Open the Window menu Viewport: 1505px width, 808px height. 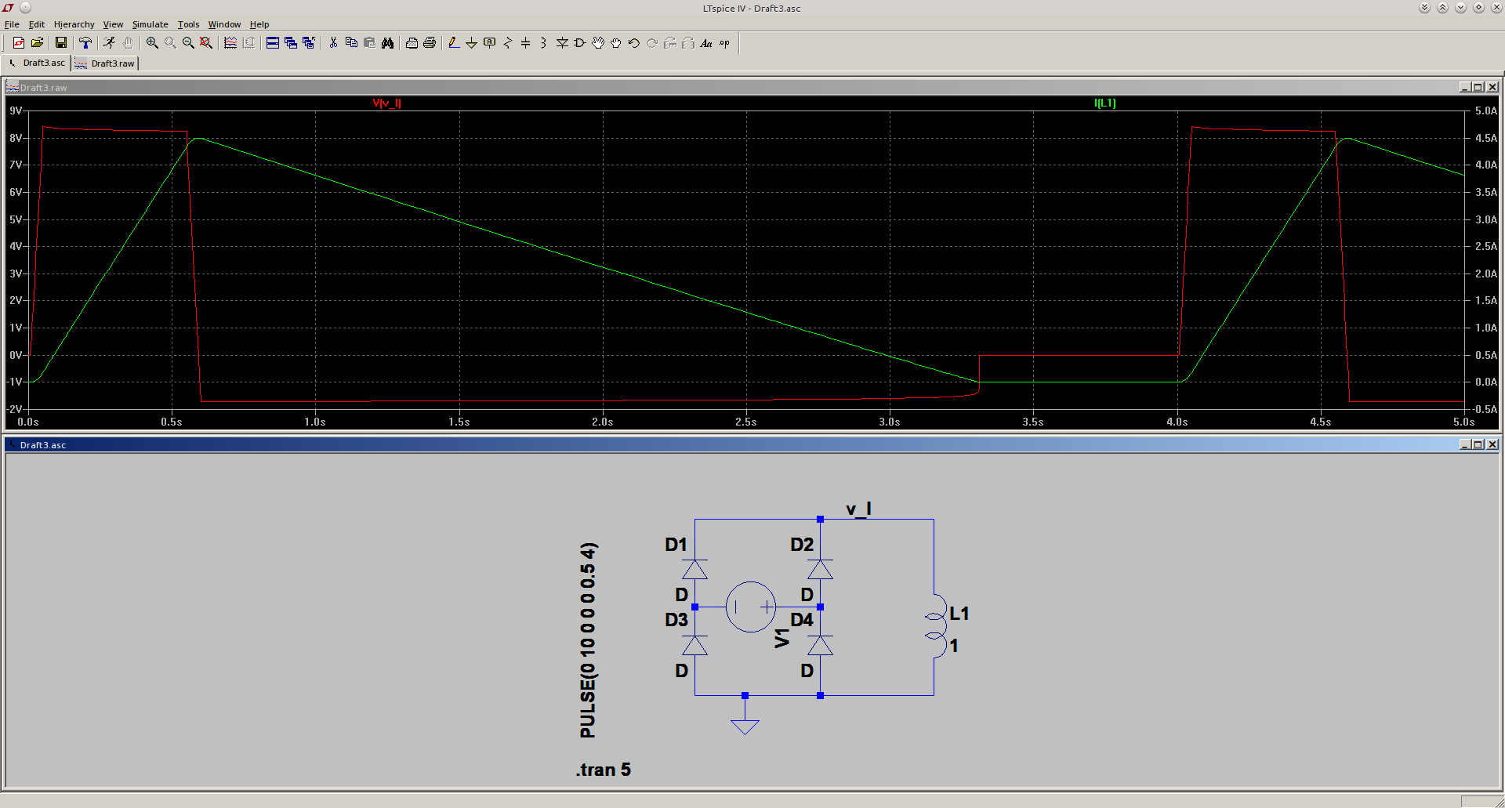pos(224,24)
